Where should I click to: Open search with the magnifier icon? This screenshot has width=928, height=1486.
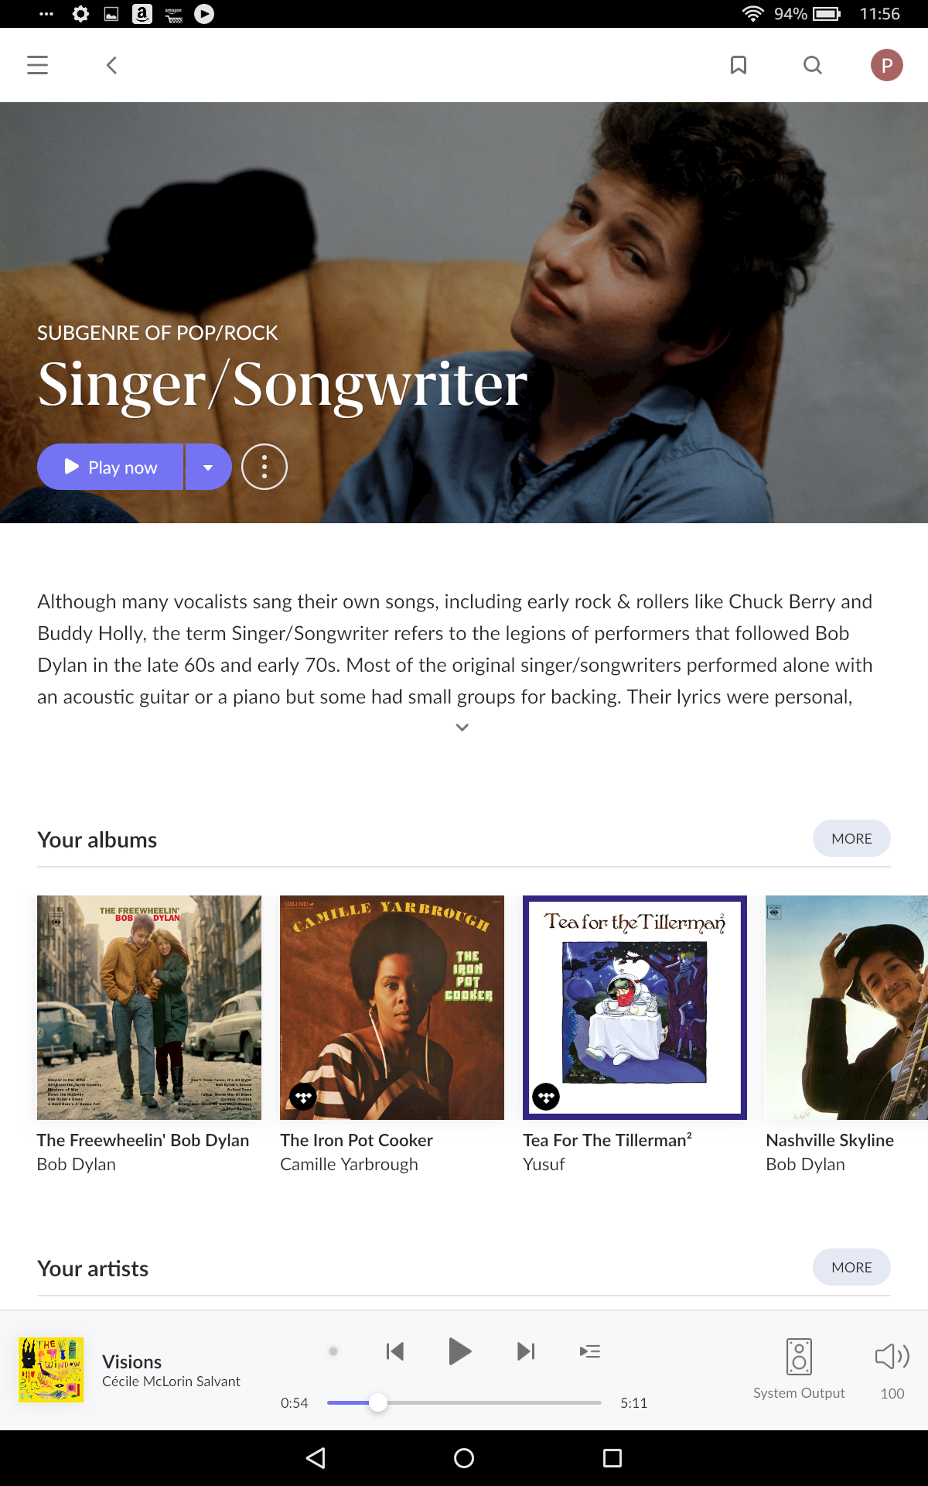[x=812, y=65]
